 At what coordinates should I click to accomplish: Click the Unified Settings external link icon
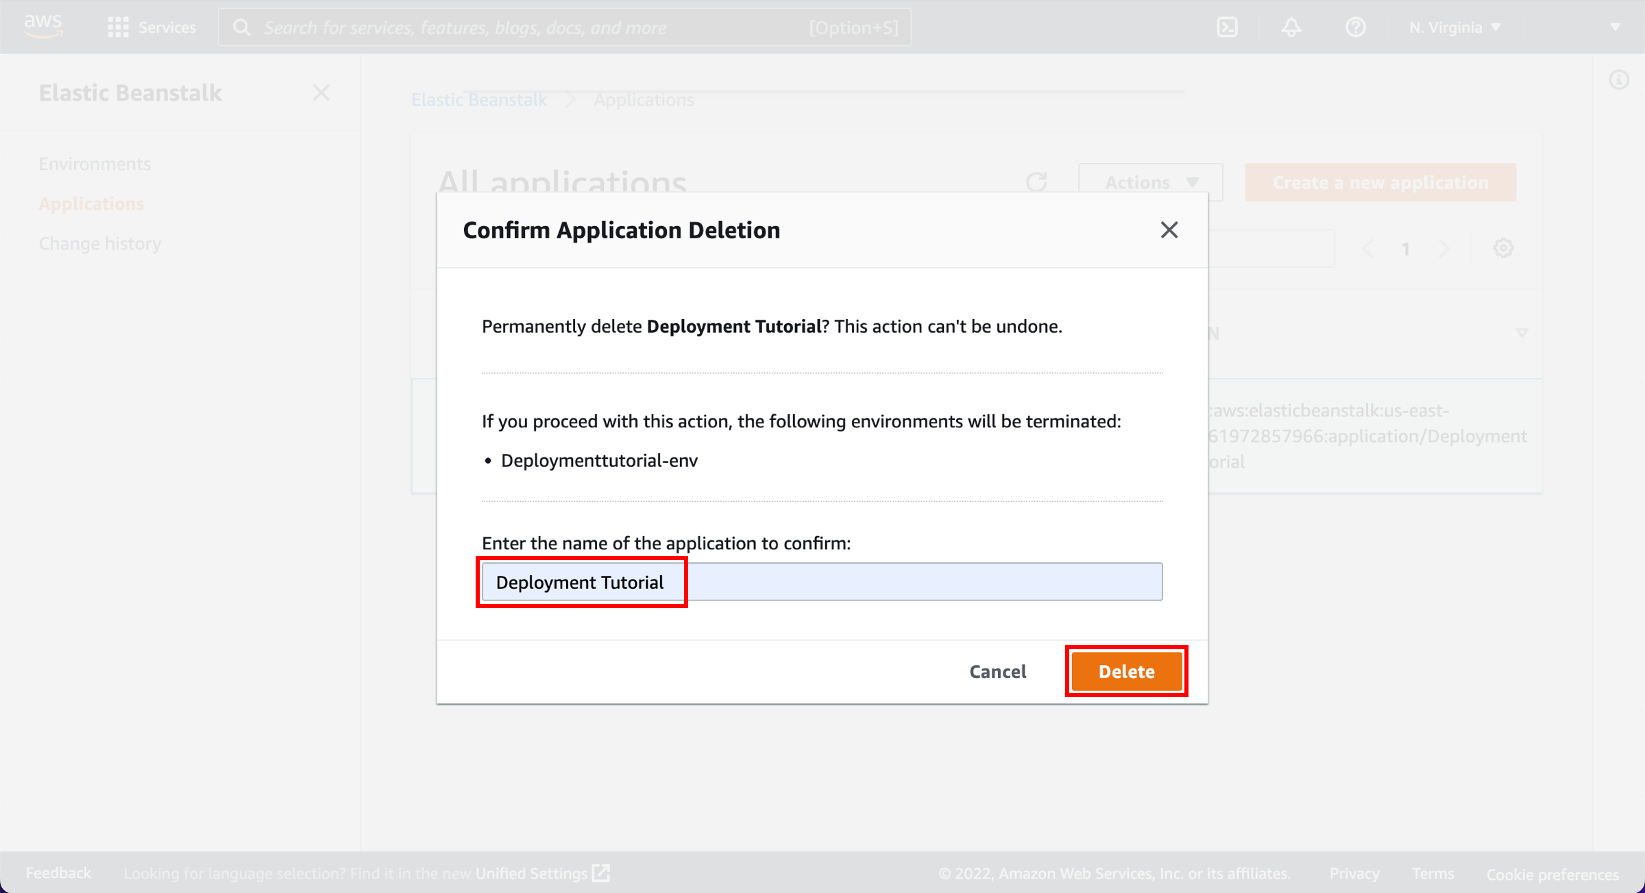(x=601, y=872)
